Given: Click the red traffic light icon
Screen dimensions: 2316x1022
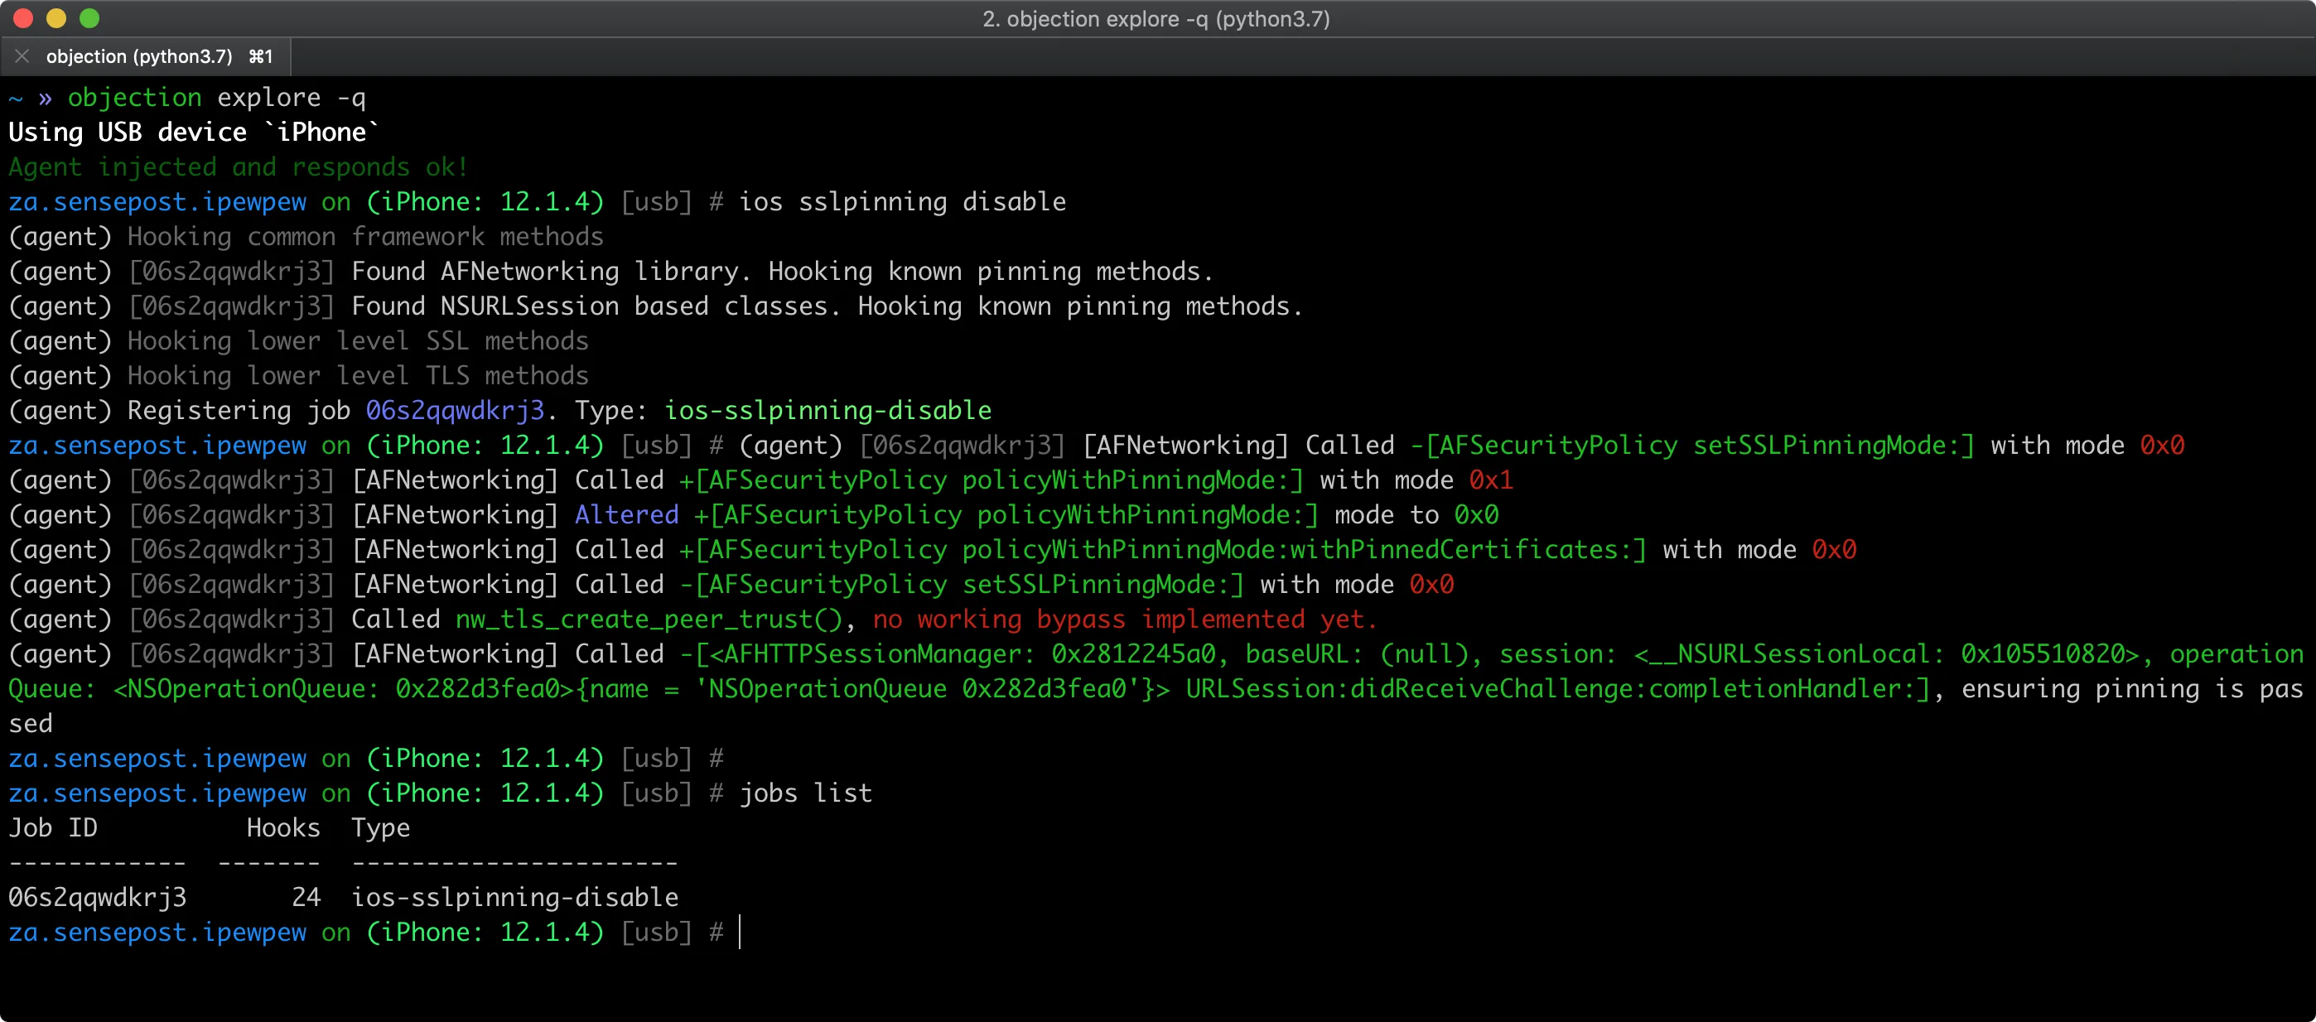Looking at the screenshot, I should [x=24, y=18].
